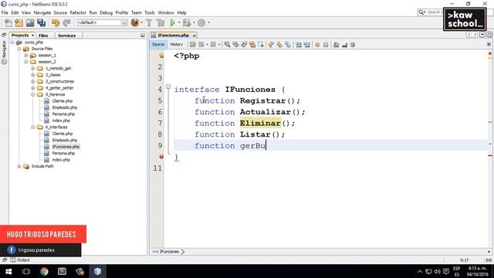The width and height of the screenshot is (494, 278).
Task: Click the Open Project toolbar icon
Action: (30, 22)
